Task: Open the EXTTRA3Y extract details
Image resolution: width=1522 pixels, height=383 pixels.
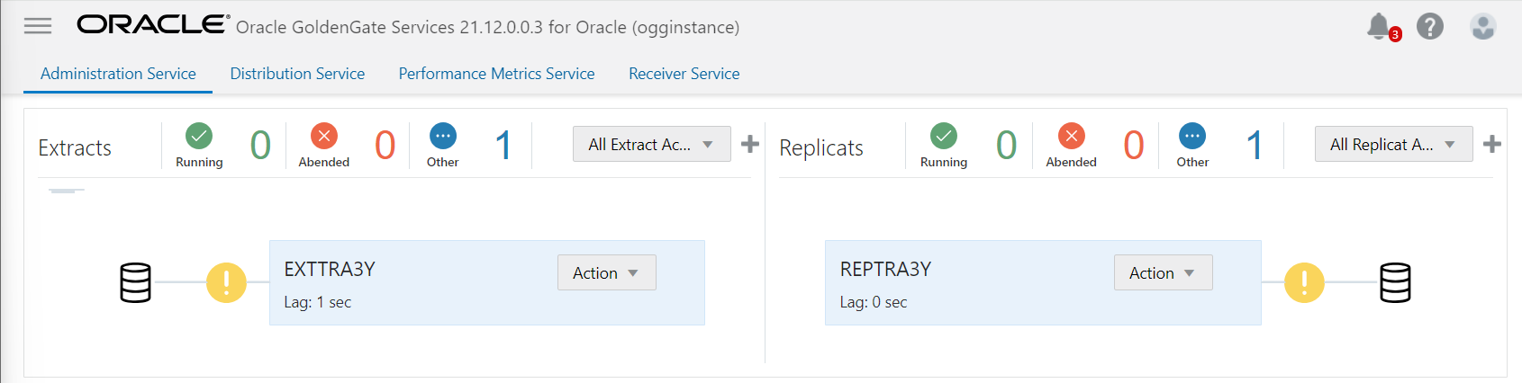Action: (x=330, y=269)
